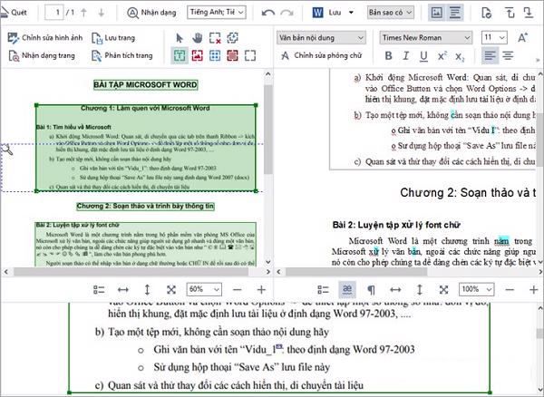Open Chỉnh sửa hình ảnh image editor
The width and height of the screenshot is (544, 397).
point(45,38)
